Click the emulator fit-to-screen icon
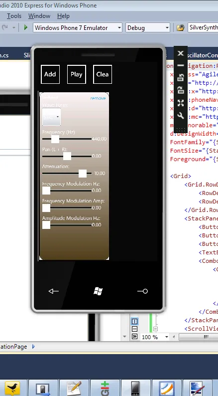The height and width of the screenshot is (396, 218). (x=181, y=103)
